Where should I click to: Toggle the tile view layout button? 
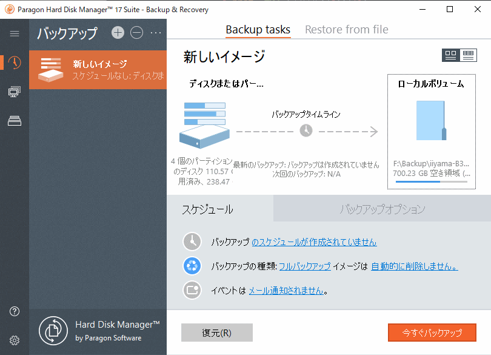pyautogui.click(x=450, y=55)
